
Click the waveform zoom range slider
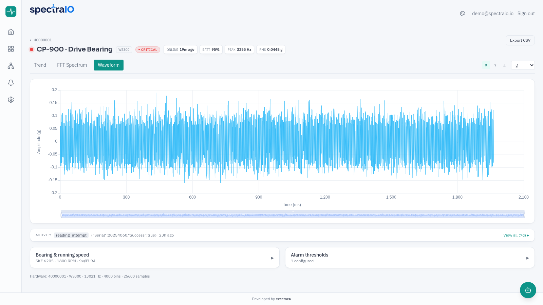tap(293, 215)
